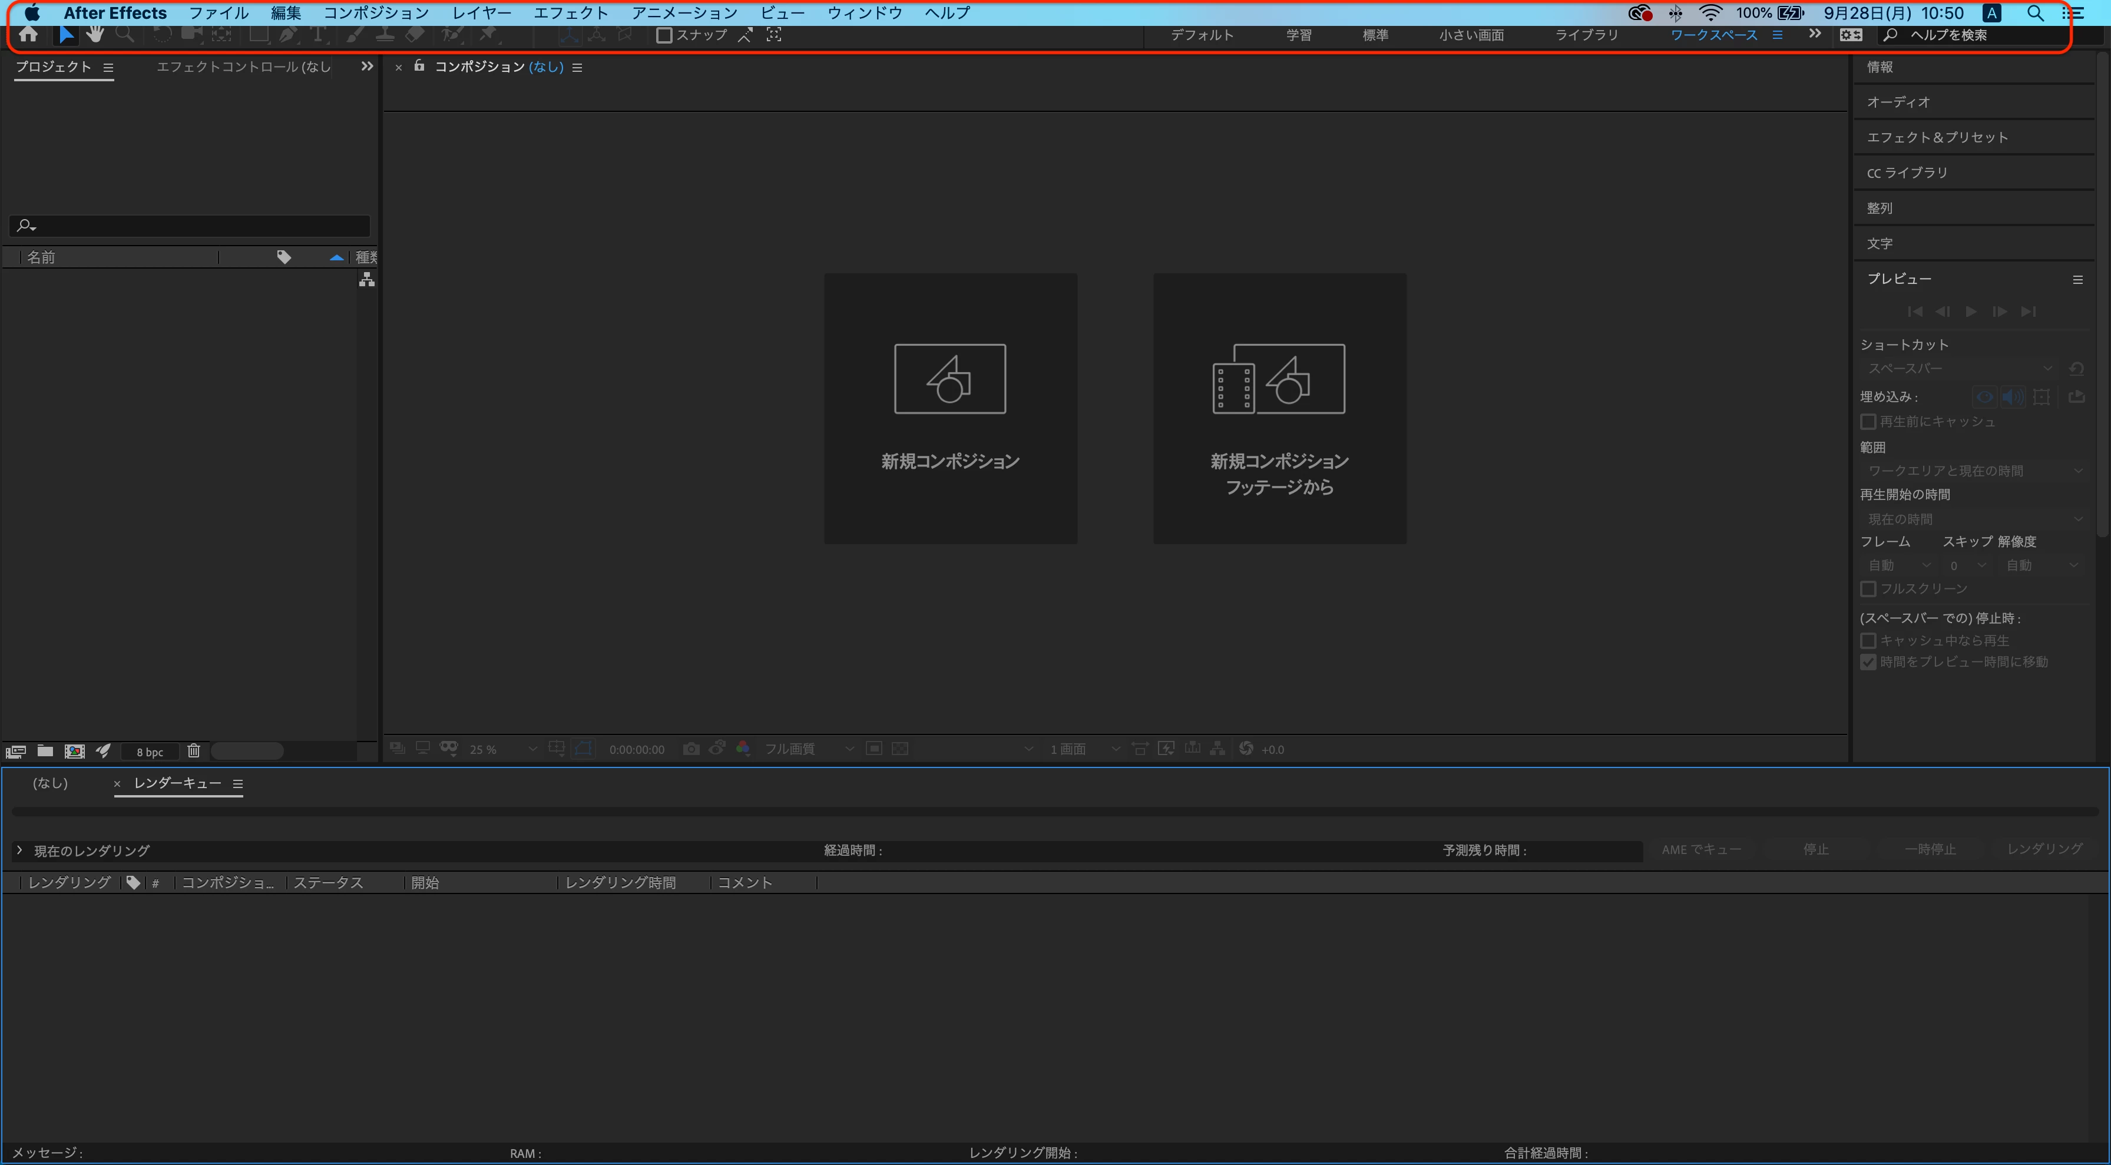
Task: Open the フル画質 resolution dropdown
Action: pyautogui.click(x=808, y=749)
